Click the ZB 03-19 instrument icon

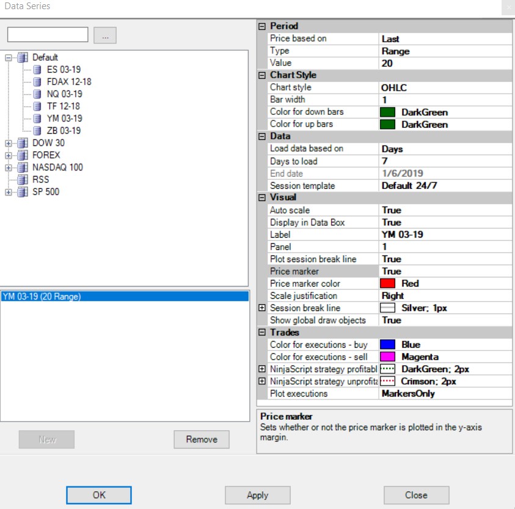pos(37,130)
